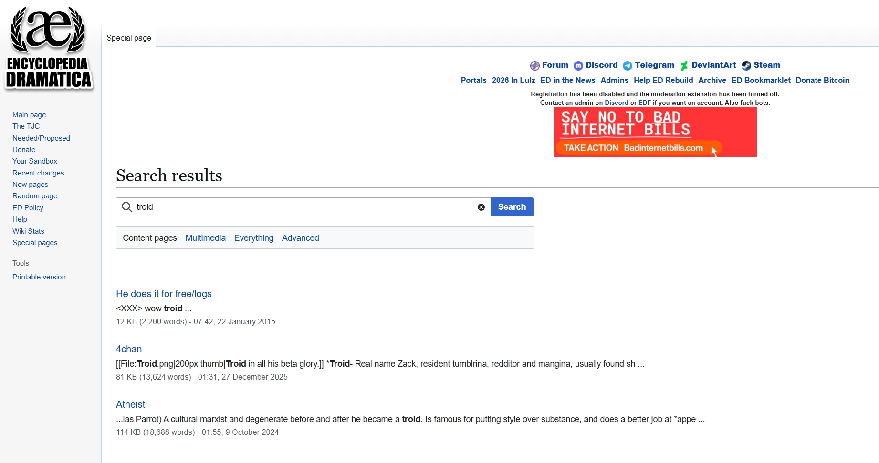Click the Encyclopedia Dramatica logo
Screen dimensions: 879x463
tap(49, 48)
